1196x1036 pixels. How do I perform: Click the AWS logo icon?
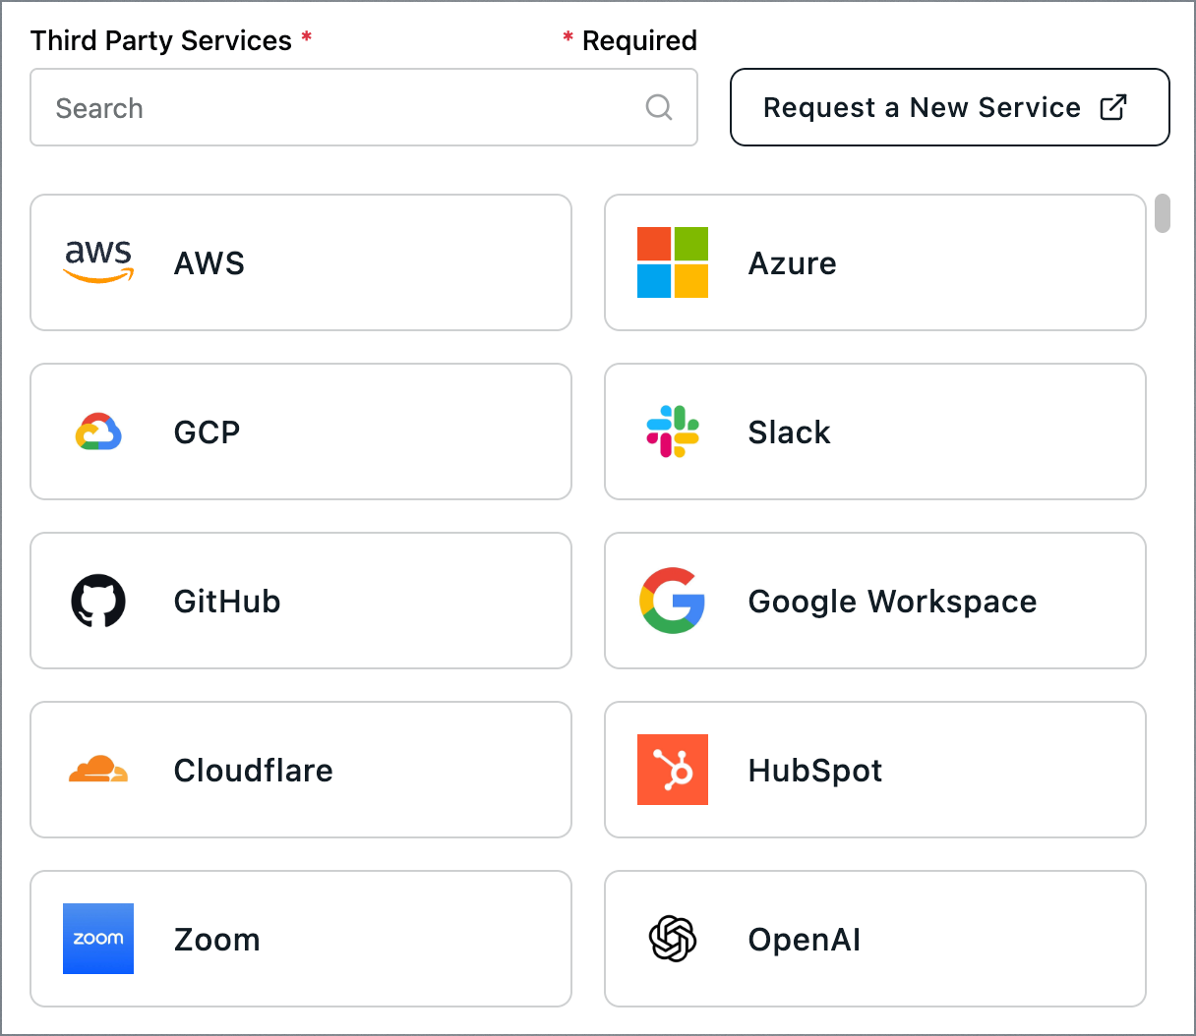point(98,262)
